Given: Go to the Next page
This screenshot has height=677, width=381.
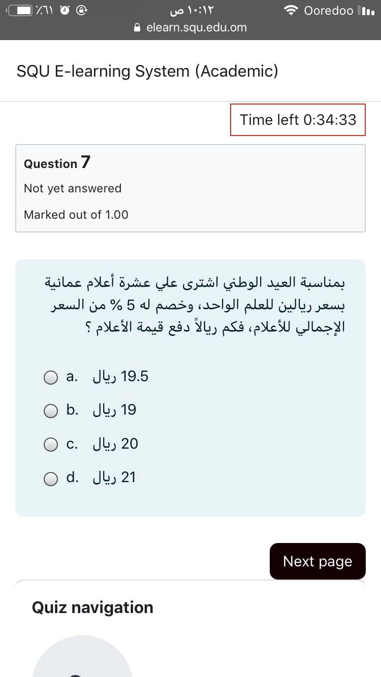Looking at the screenshot, I should pos(317,561).
